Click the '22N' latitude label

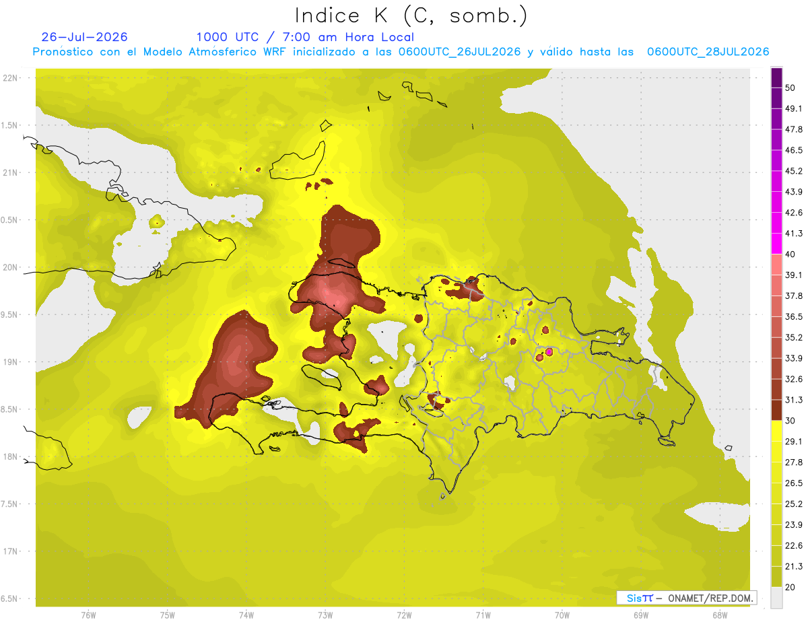tap(10, 77)
